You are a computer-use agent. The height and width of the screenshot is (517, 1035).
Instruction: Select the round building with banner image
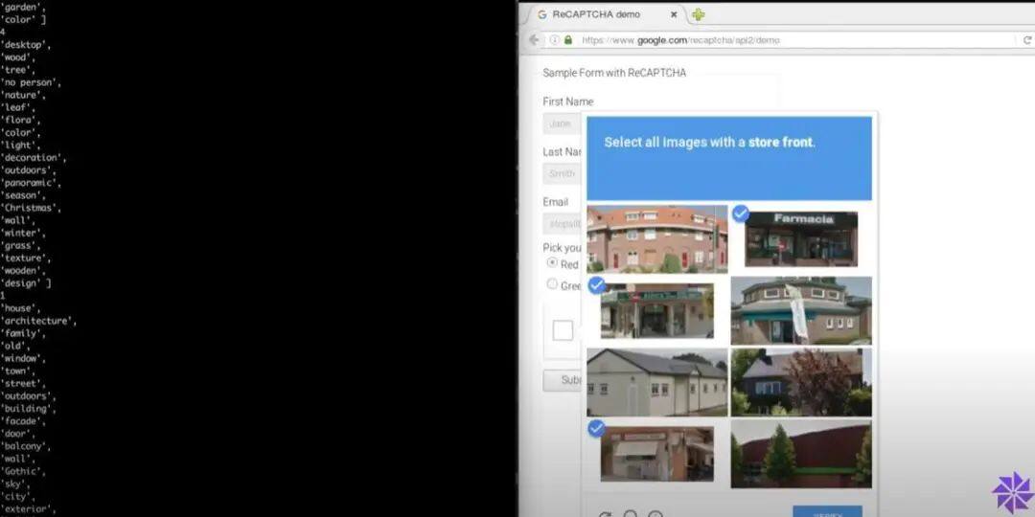pyautogui.click(x=800, y=310)
